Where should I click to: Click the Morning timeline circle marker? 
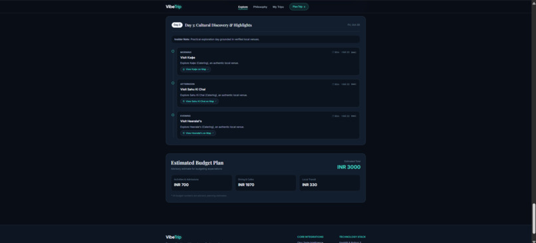173,51
